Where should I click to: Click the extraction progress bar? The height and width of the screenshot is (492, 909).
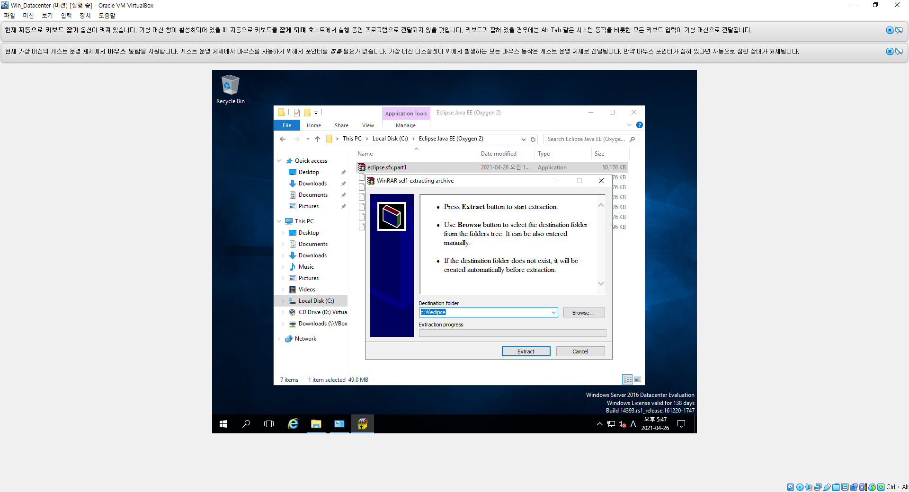pyautogui.click(x=512, y=333)
